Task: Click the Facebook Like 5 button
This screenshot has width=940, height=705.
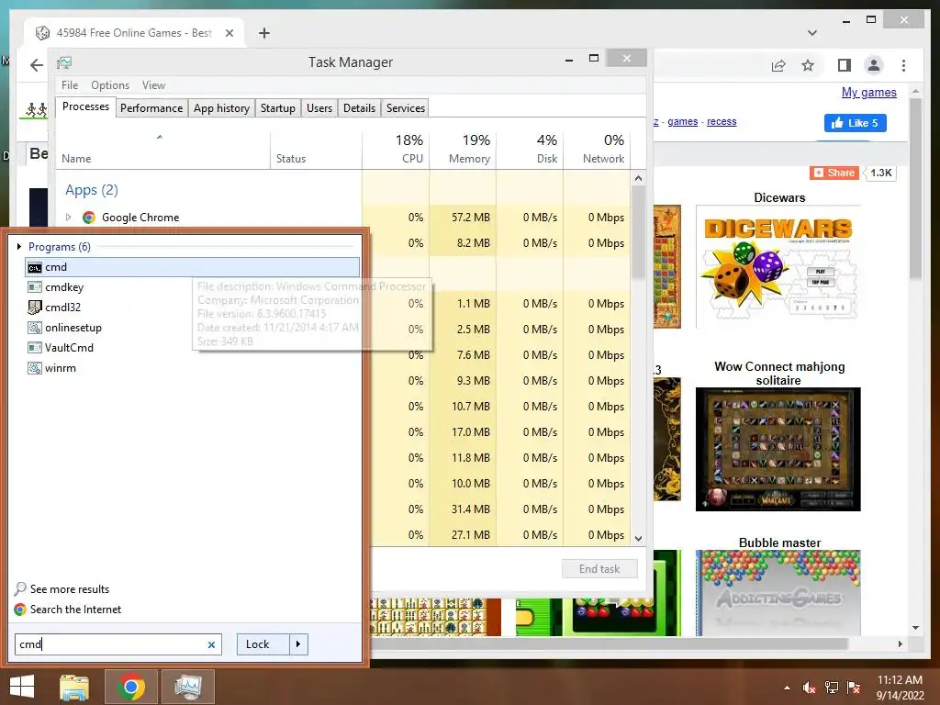Action: click(x=856, y=123)
